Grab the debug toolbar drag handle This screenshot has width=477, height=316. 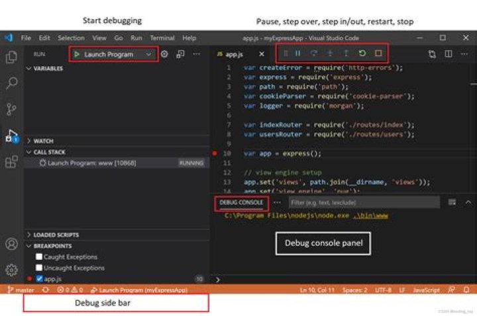click(x=286, y=54)
